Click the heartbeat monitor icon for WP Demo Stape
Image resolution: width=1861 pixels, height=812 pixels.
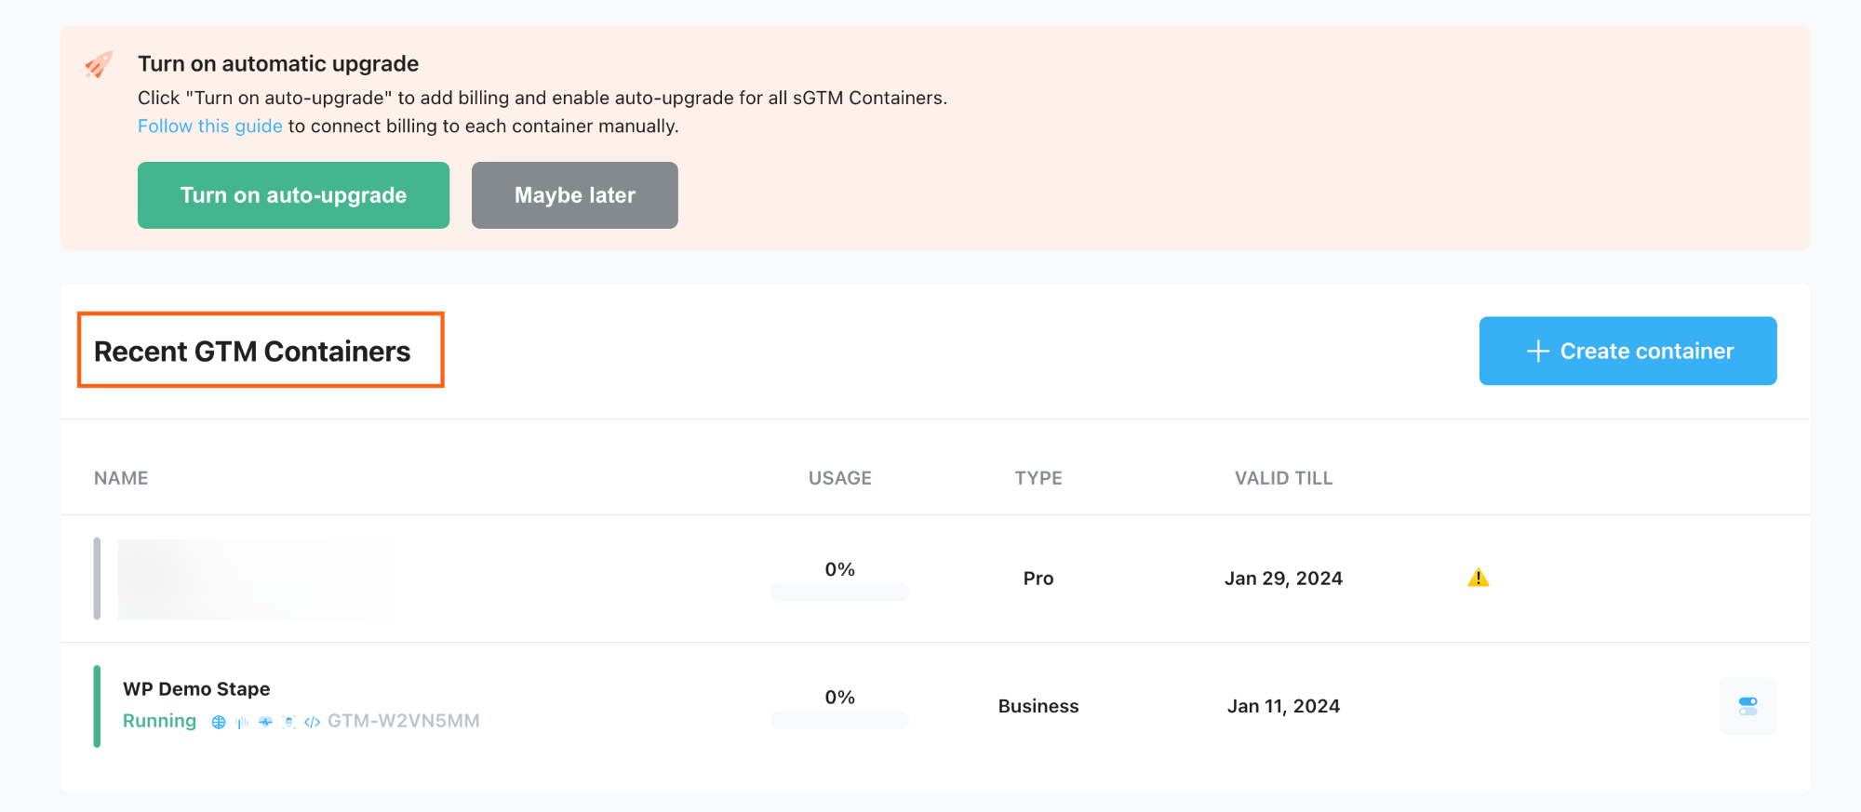pos(265,722)
